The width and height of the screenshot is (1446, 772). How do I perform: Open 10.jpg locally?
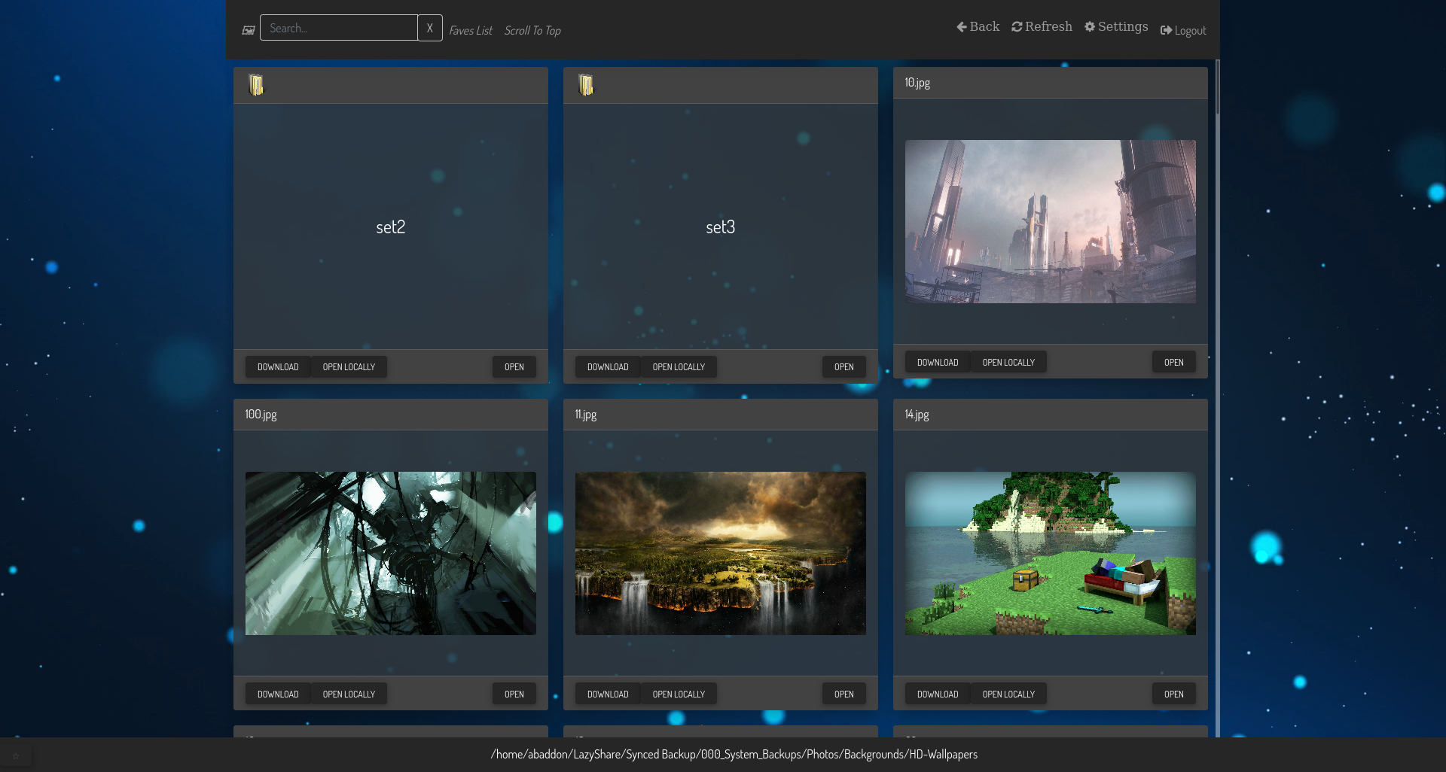tap(1008, 363)
